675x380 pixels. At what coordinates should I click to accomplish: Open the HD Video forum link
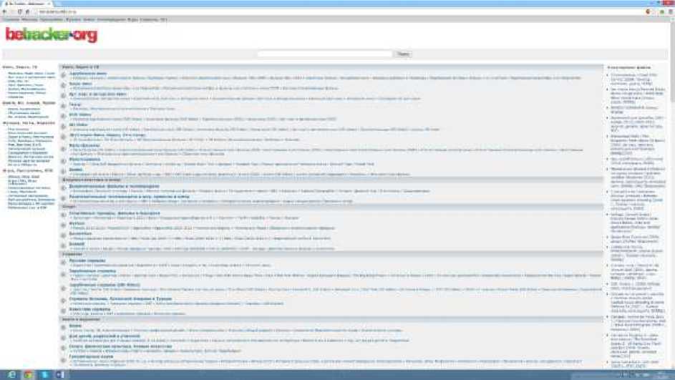pos(78,125)
